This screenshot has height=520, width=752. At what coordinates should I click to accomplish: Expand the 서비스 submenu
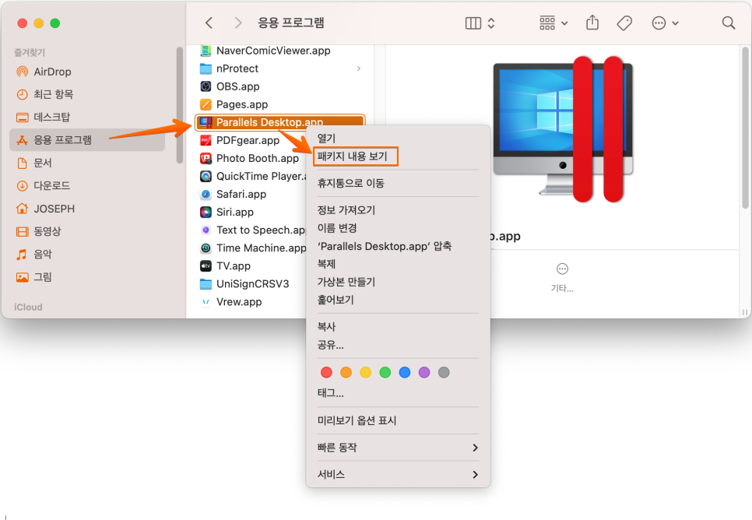(398, 474)
